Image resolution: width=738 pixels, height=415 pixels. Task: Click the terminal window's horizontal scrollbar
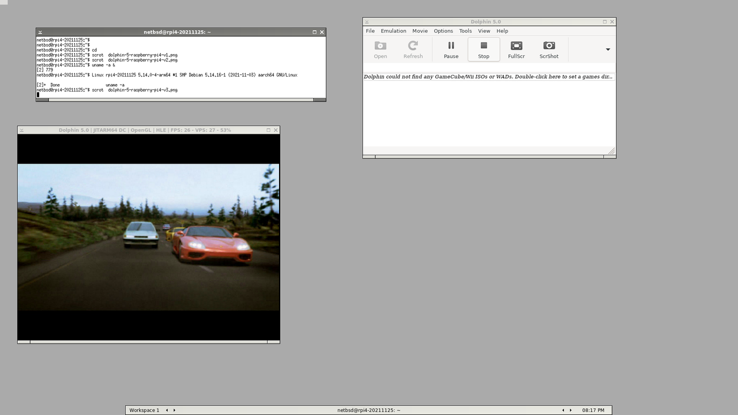181,100
